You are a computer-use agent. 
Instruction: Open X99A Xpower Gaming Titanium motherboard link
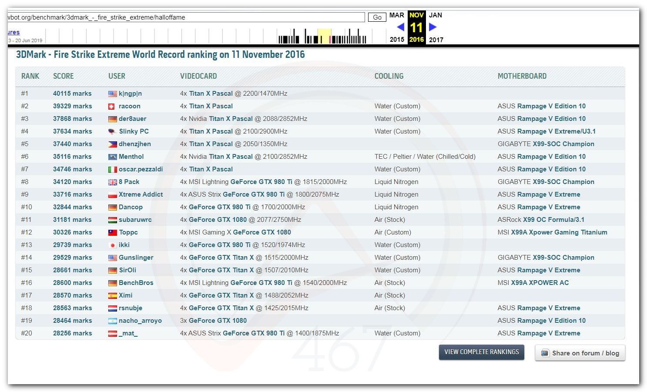coord(559,232)
